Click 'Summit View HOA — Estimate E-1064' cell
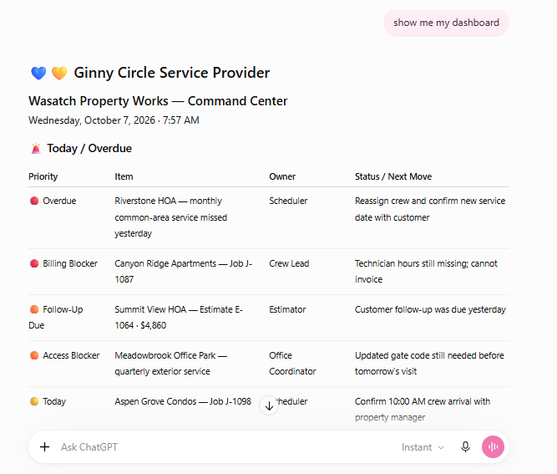This screenshot has height=474, width=557. pyautogui.click(x=179, y=317)
